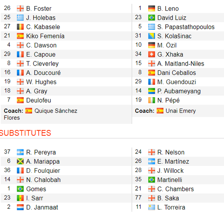Open the Deulofeu player entry
The image size is (224, 216).
pos(39,100)
